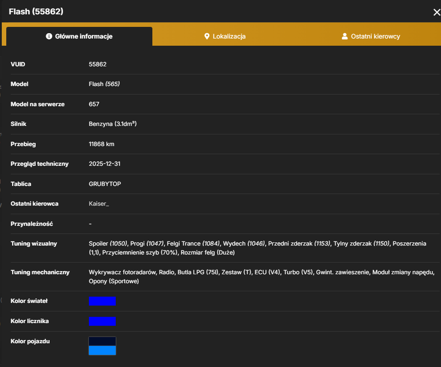
Task: Click the Tuning wizualny label
Action: [x=34, y=244]
